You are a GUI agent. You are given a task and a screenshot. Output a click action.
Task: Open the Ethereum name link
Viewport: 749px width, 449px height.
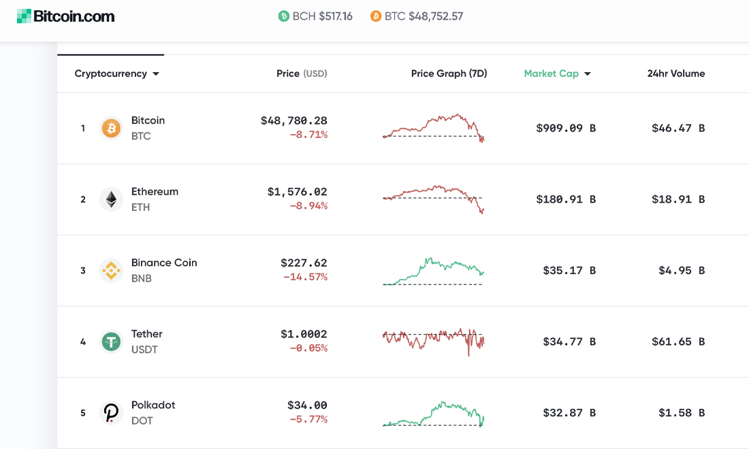pos(155,191)
